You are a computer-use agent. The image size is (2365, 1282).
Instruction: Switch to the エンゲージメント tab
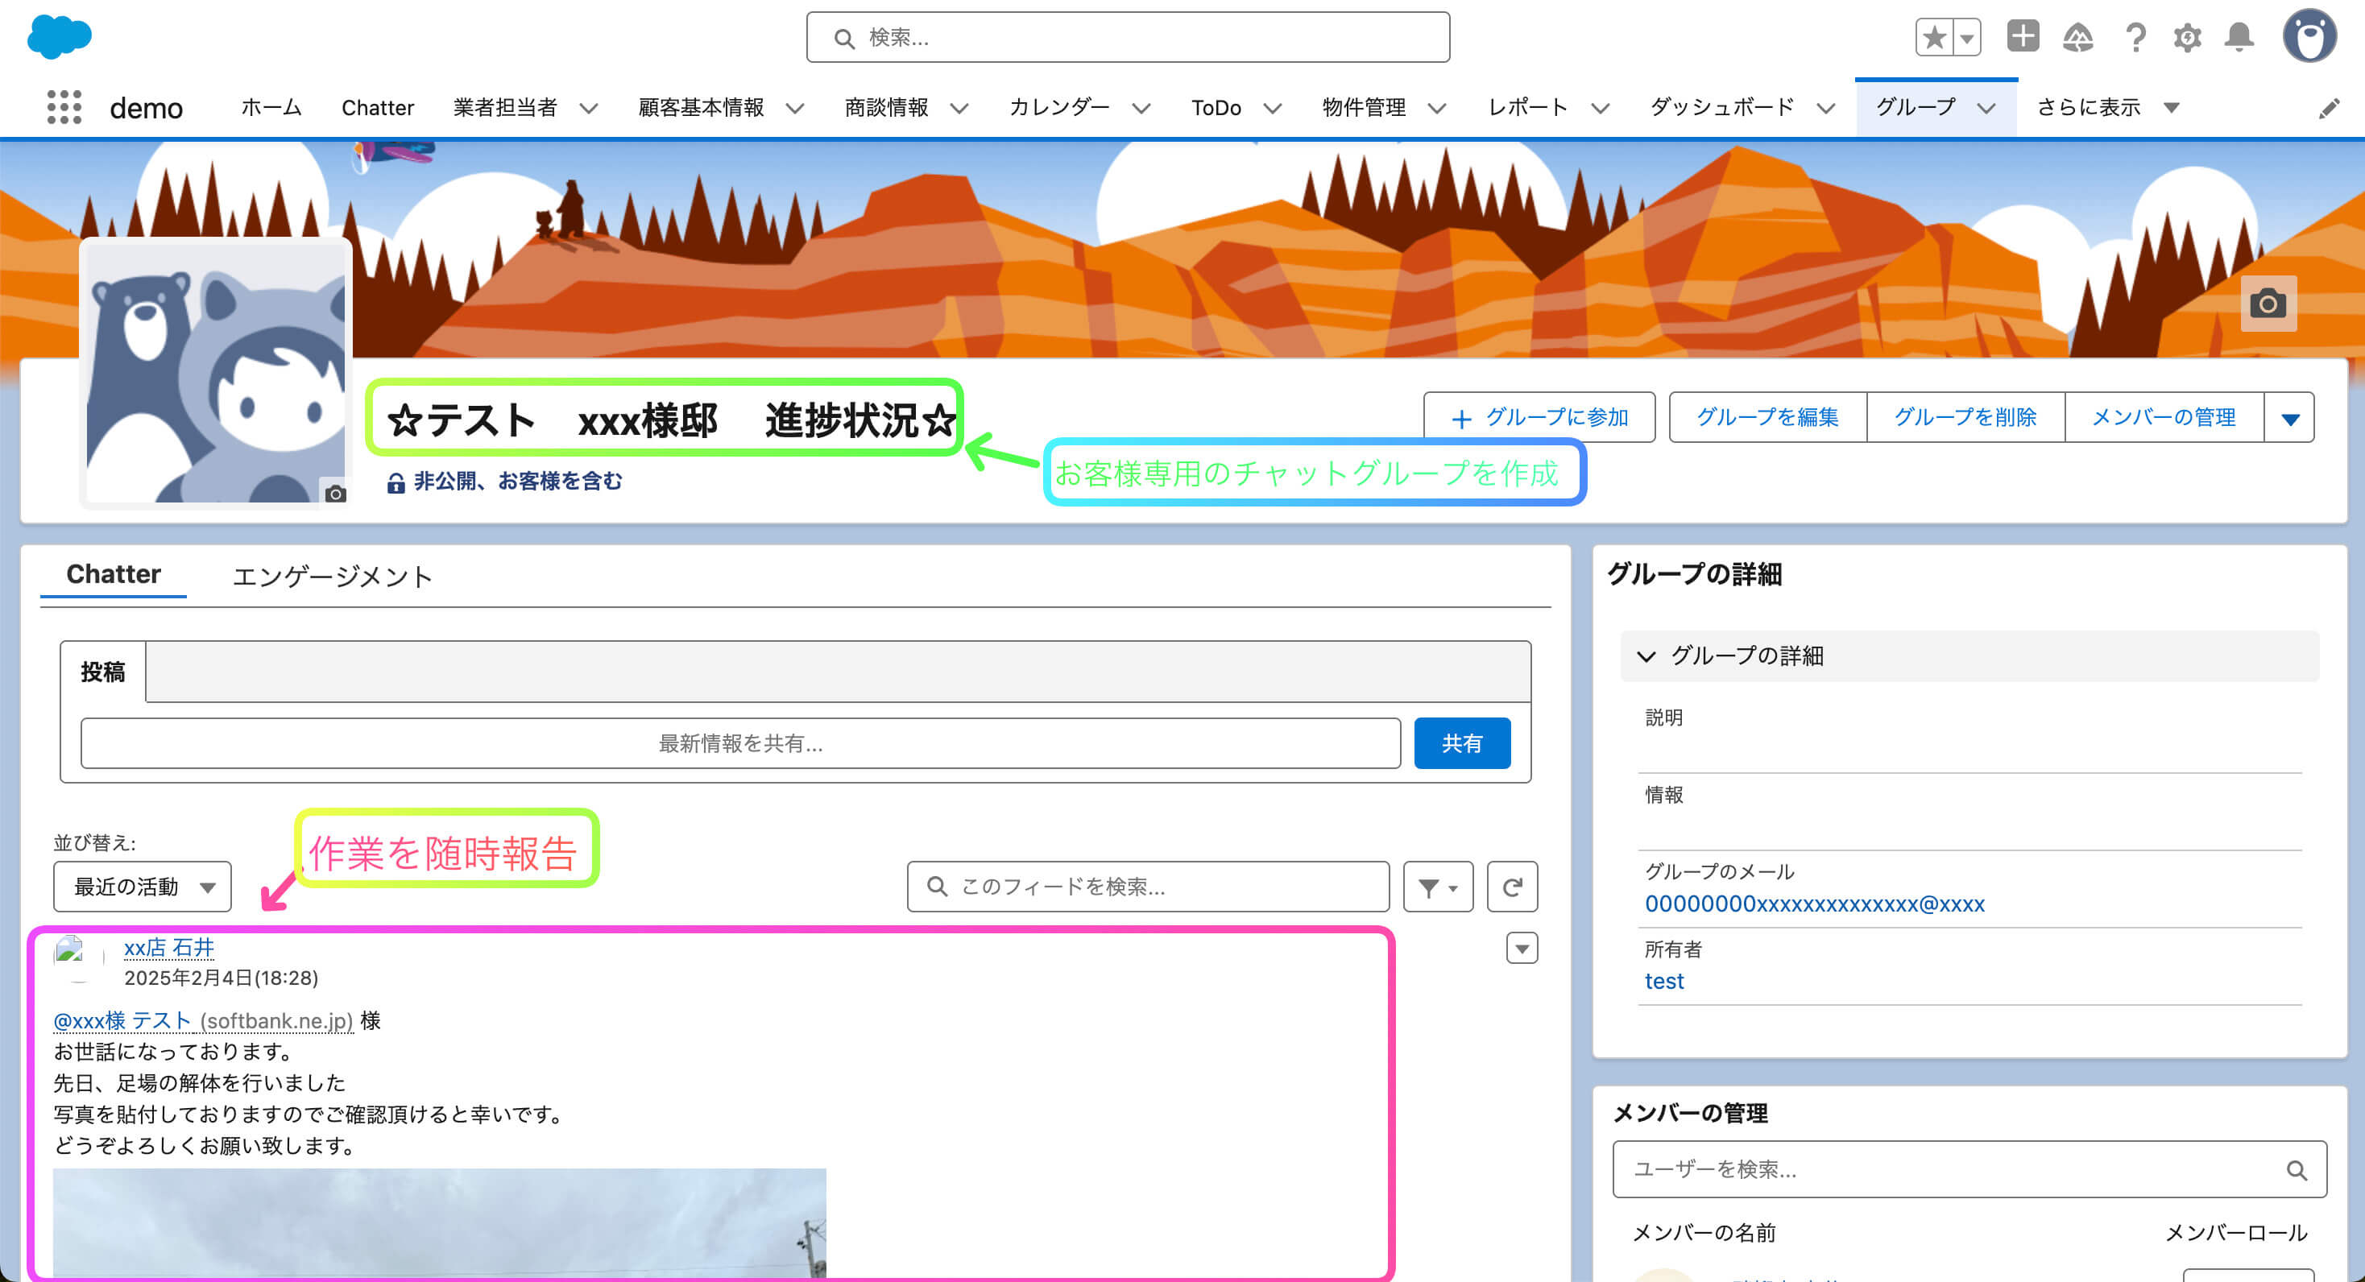click(x=333, y=577)
